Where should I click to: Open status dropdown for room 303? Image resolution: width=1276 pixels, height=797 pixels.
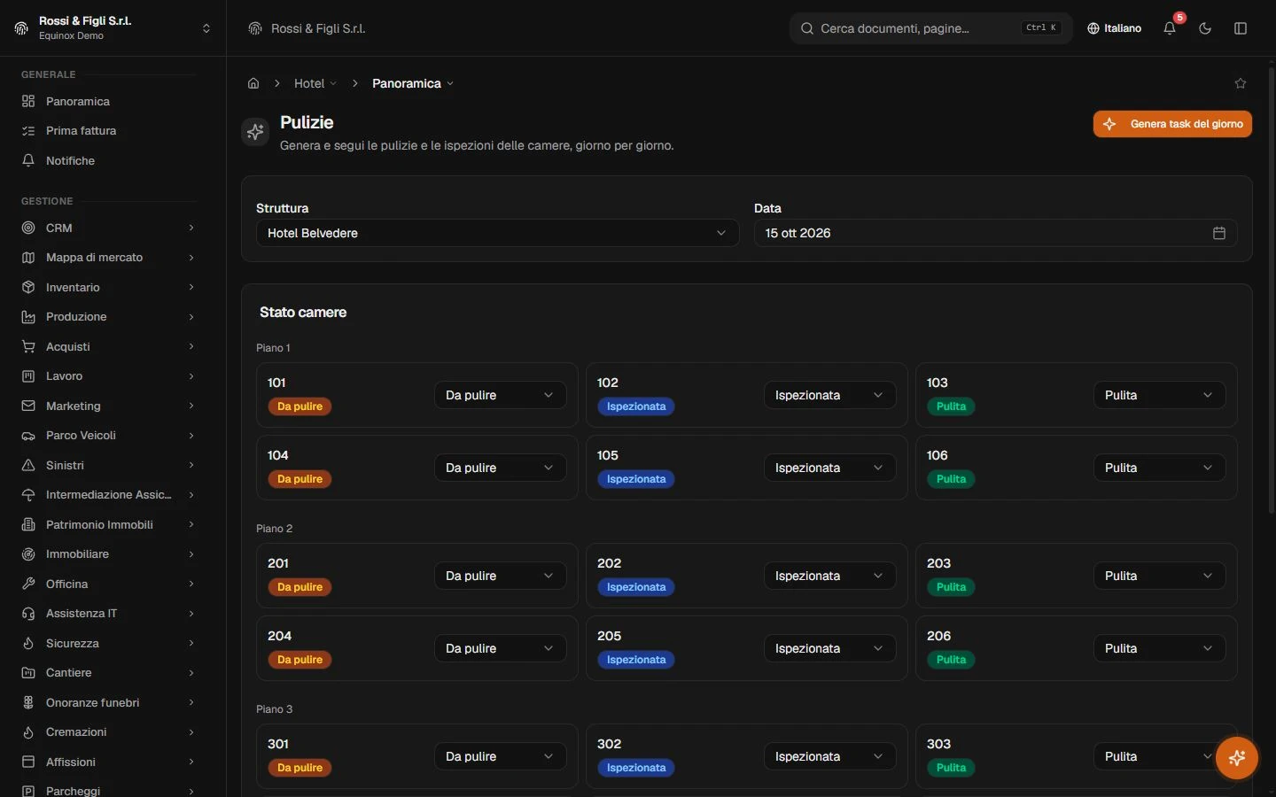click(1159, 756)
